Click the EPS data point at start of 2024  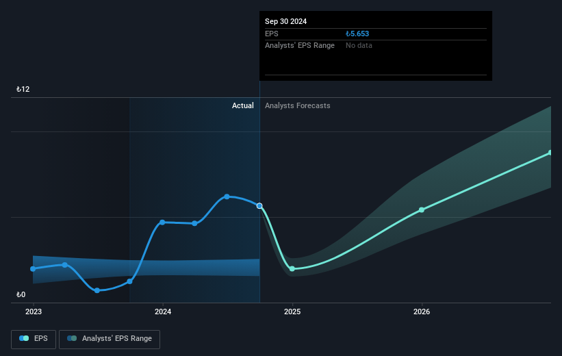coord(162,222)
